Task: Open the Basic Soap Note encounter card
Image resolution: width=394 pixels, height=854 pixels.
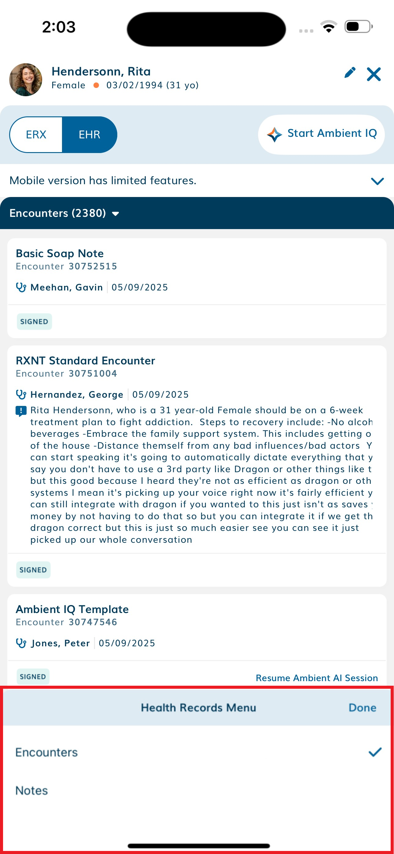Action: point(197,288)
